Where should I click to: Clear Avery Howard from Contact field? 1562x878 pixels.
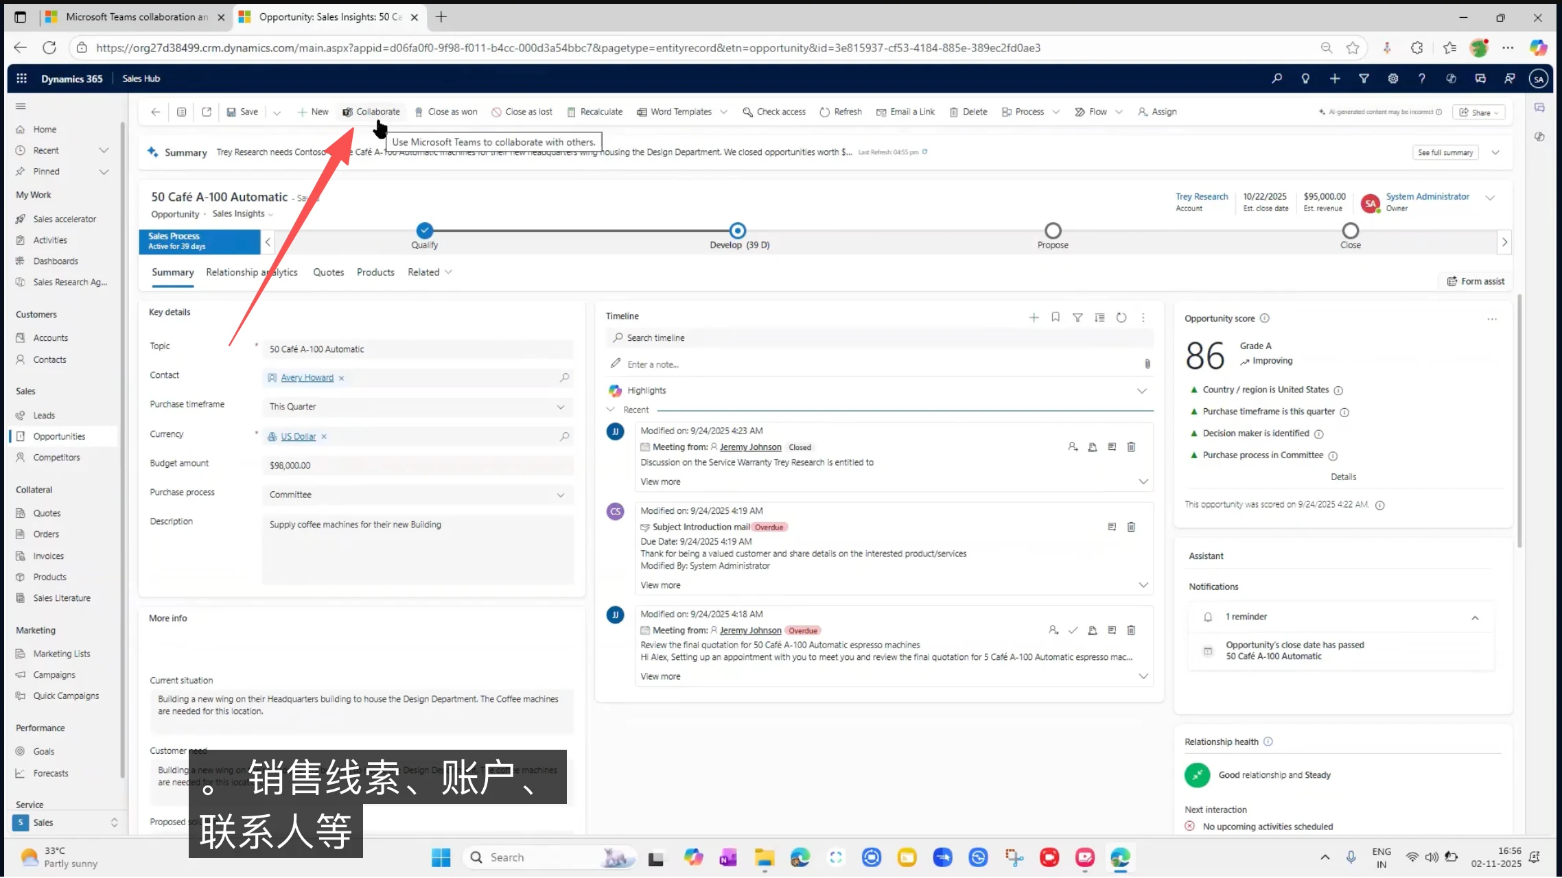tap(341, 378)
